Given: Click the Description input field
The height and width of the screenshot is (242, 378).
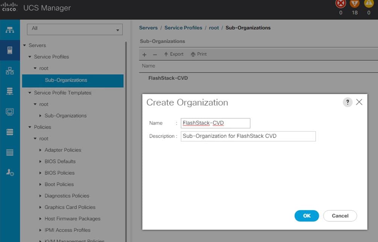Looking at the screenshot, I should pyautogui.click(x=248, y=136).
